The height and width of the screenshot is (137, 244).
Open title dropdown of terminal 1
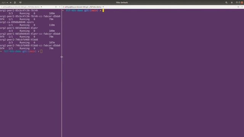(41, 7)
